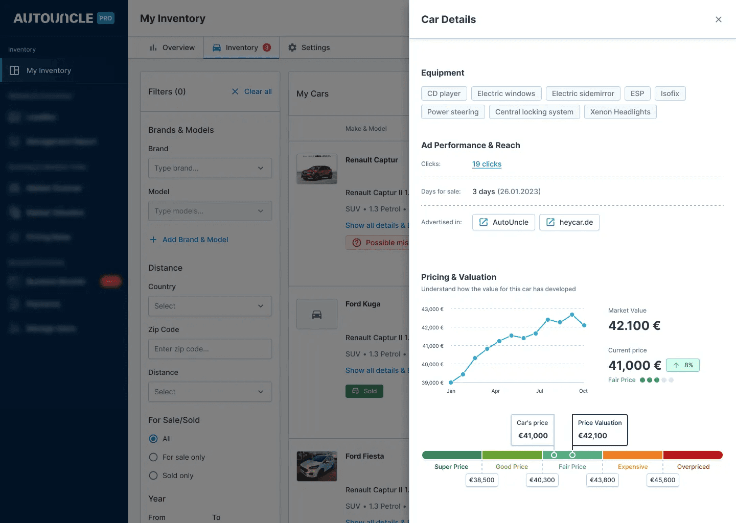Click the Electric windows equipment tag
736x523 pixels.
pyautogui.click(x=506, y=93)
